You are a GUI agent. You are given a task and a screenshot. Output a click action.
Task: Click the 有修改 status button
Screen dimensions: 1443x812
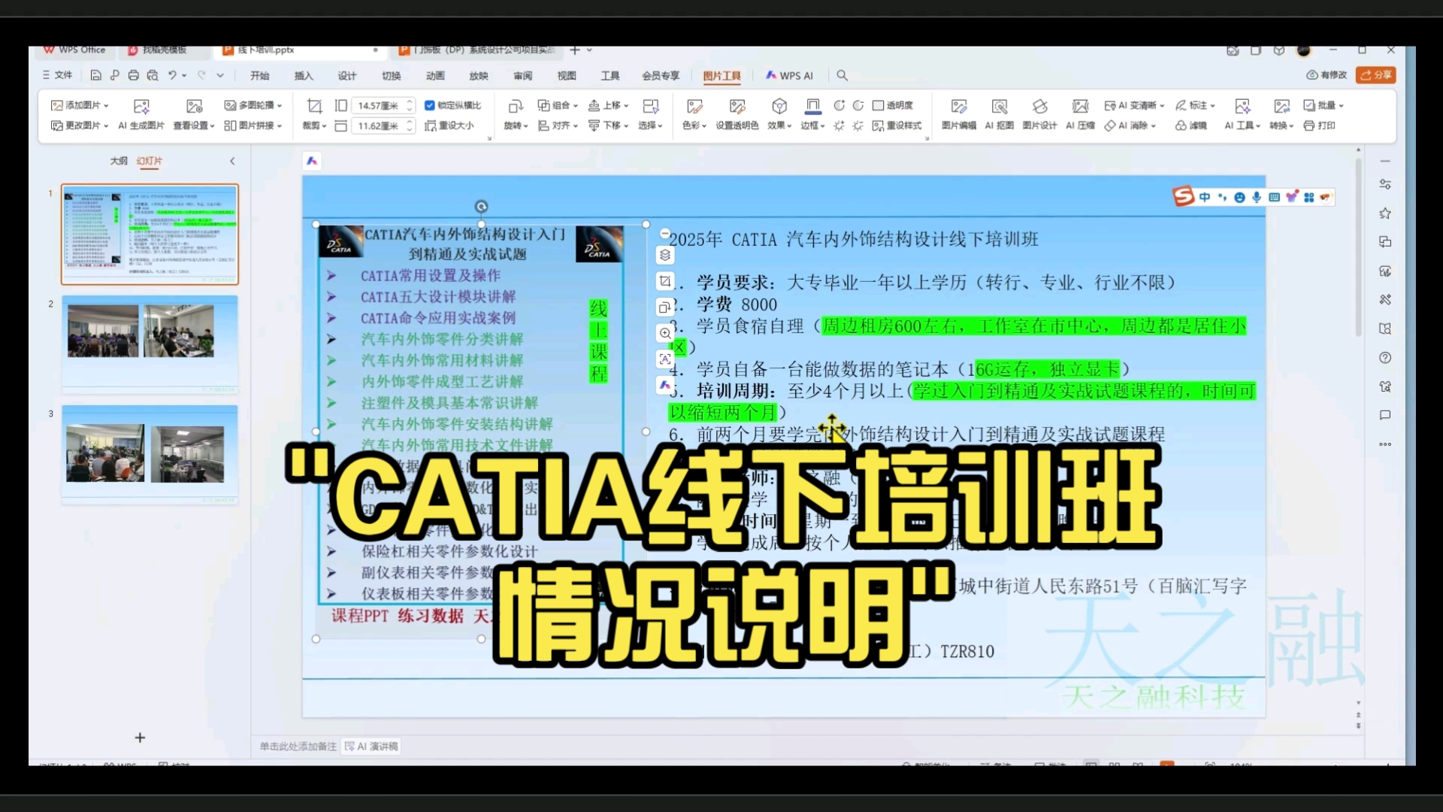[1327, 74]
